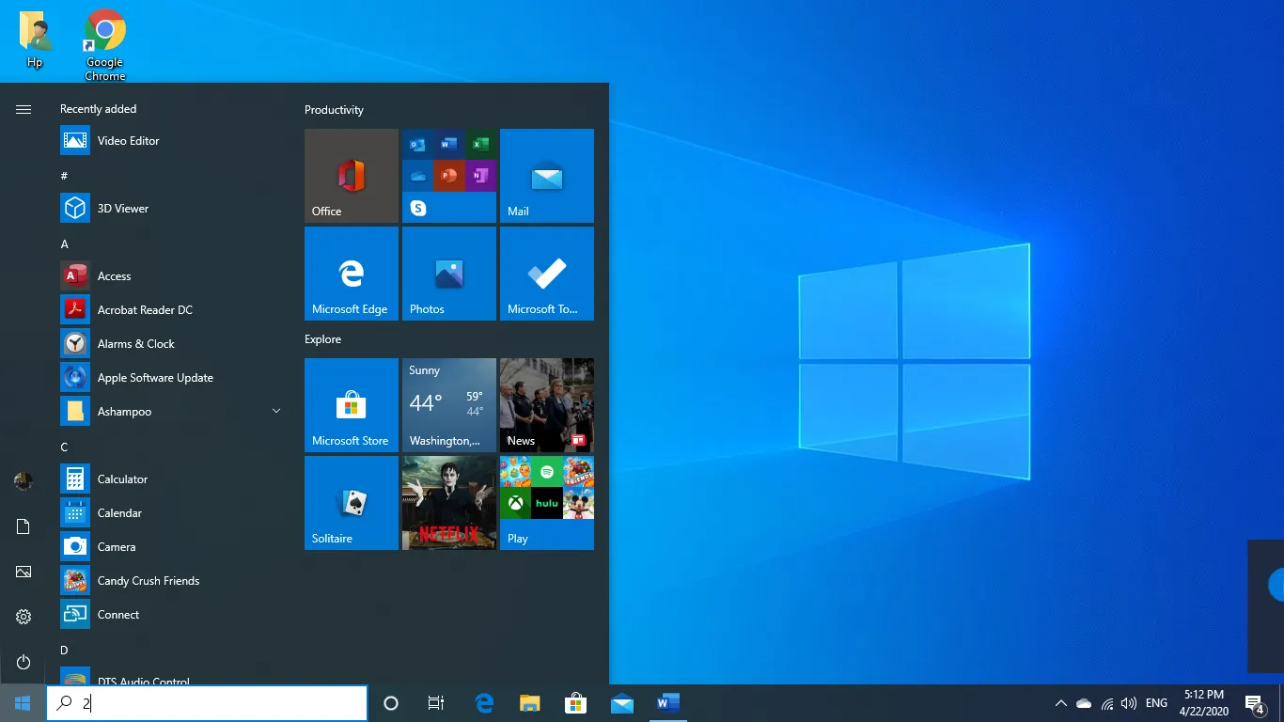Open Pictures from the Start sidebar
The width and height of the screenshot is (1284, 722).
23,572
